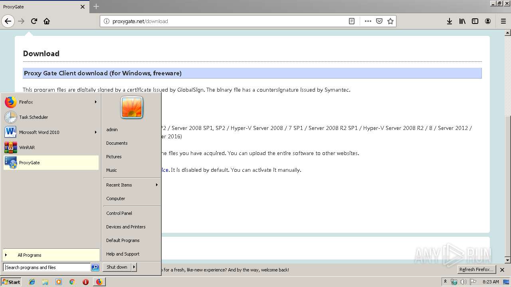Go back to the previous page in Firefox
This screenshot has width=511, height=287.
pos(8,21)
